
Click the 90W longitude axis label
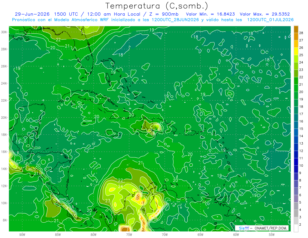tap(22, 235)
